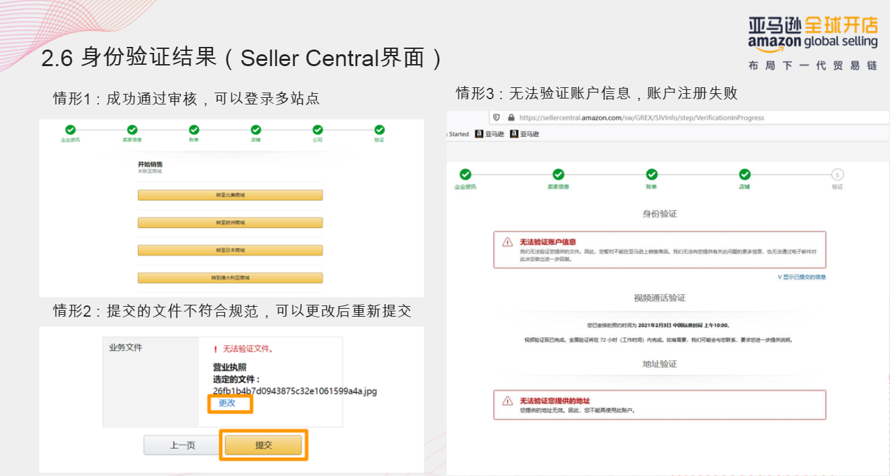
Task: Open 转至北美商城 marketplace button
Action: (229, 194)
